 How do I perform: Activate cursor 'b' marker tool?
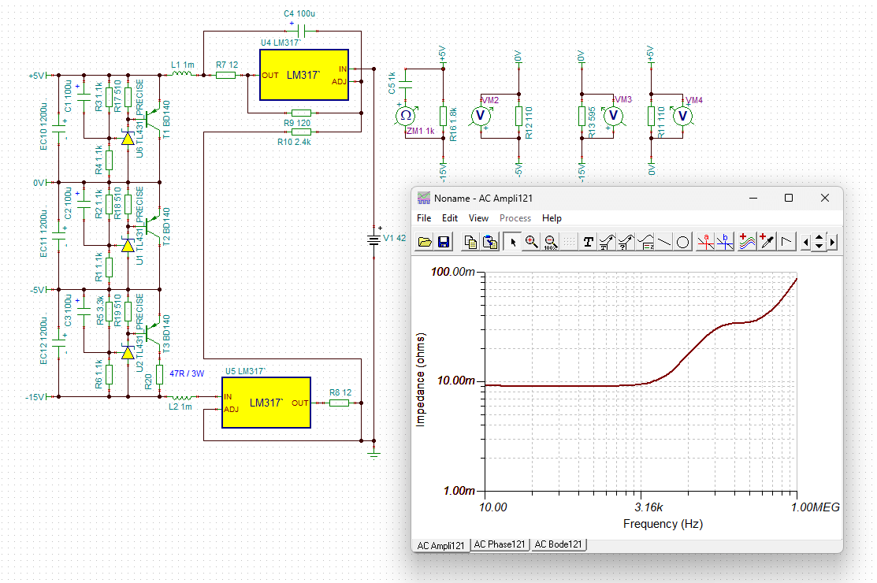click(725, 242)
